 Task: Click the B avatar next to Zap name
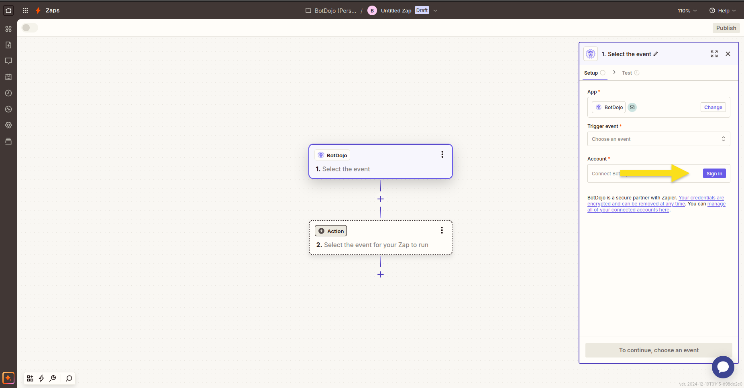tap(372, 10)
